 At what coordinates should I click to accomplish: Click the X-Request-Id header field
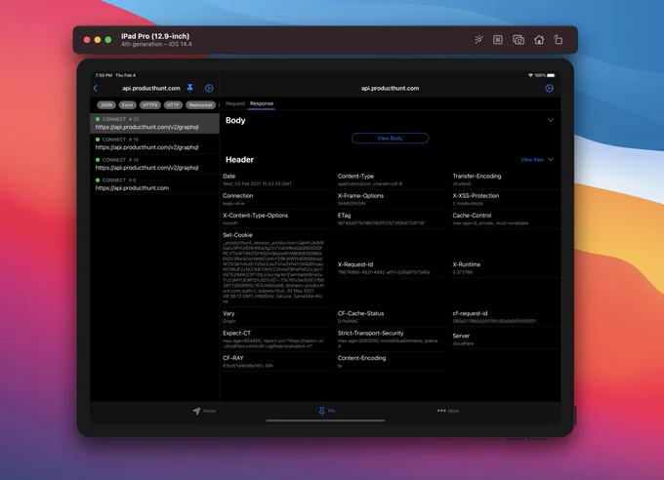tap(391, 268)
